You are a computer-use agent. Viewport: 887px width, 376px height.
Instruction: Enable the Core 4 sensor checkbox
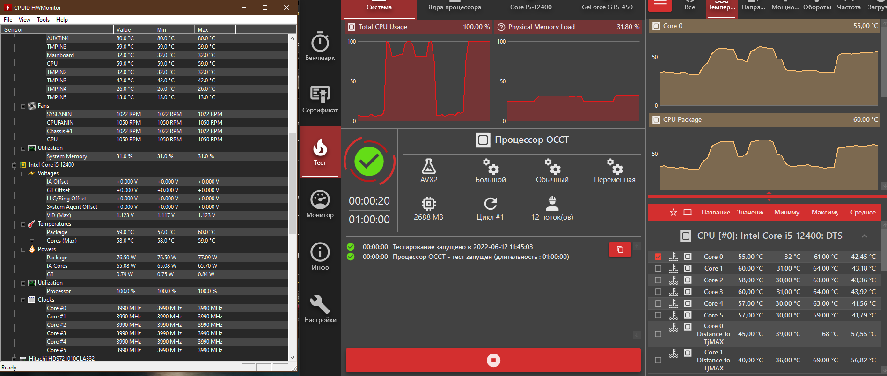658,303
